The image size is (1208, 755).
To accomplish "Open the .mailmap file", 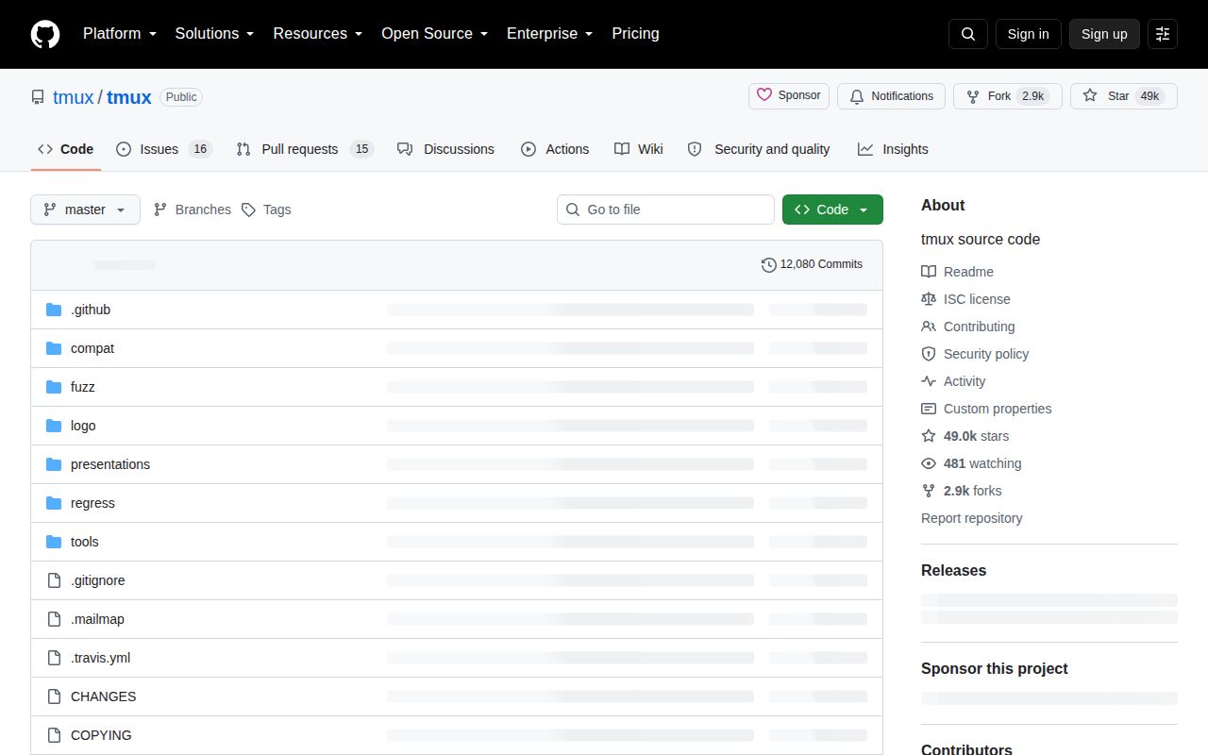I will (x=97, y=619).
